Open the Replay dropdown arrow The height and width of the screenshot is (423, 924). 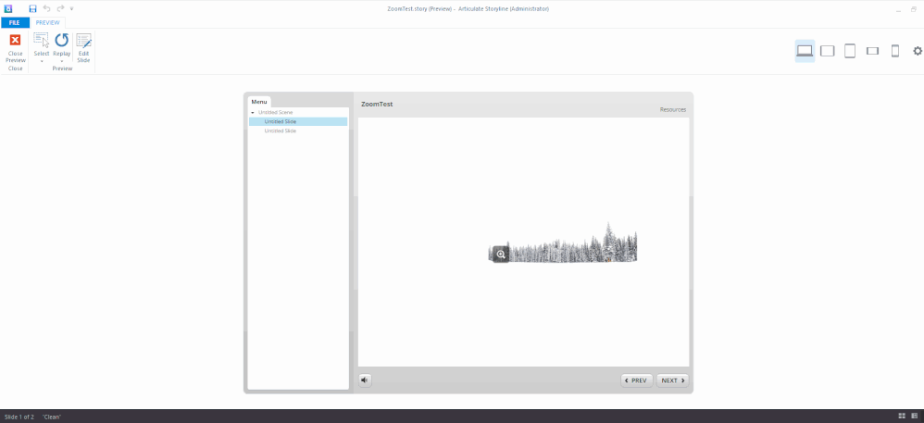[x=61, y=61]
